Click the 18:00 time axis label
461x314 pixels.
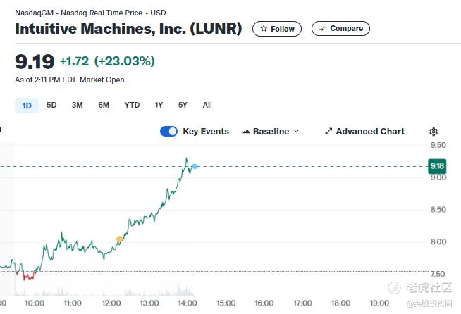coord(340,303)
